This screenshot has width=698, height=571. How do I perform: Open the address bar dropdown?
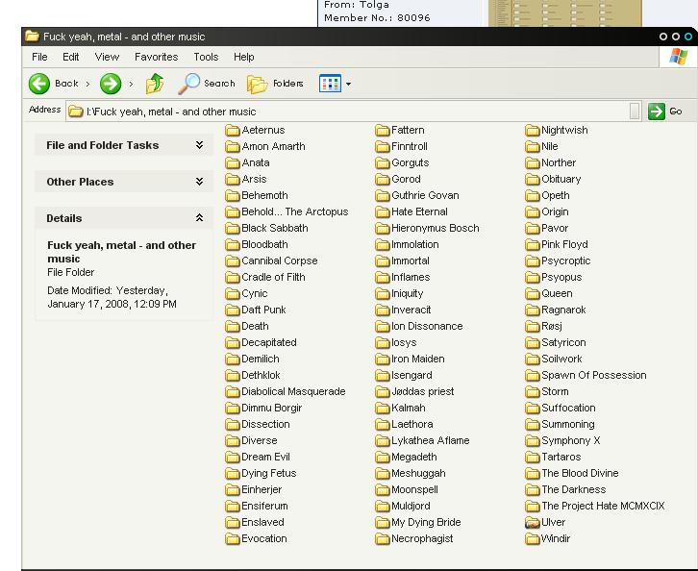(x=635, y=112)
